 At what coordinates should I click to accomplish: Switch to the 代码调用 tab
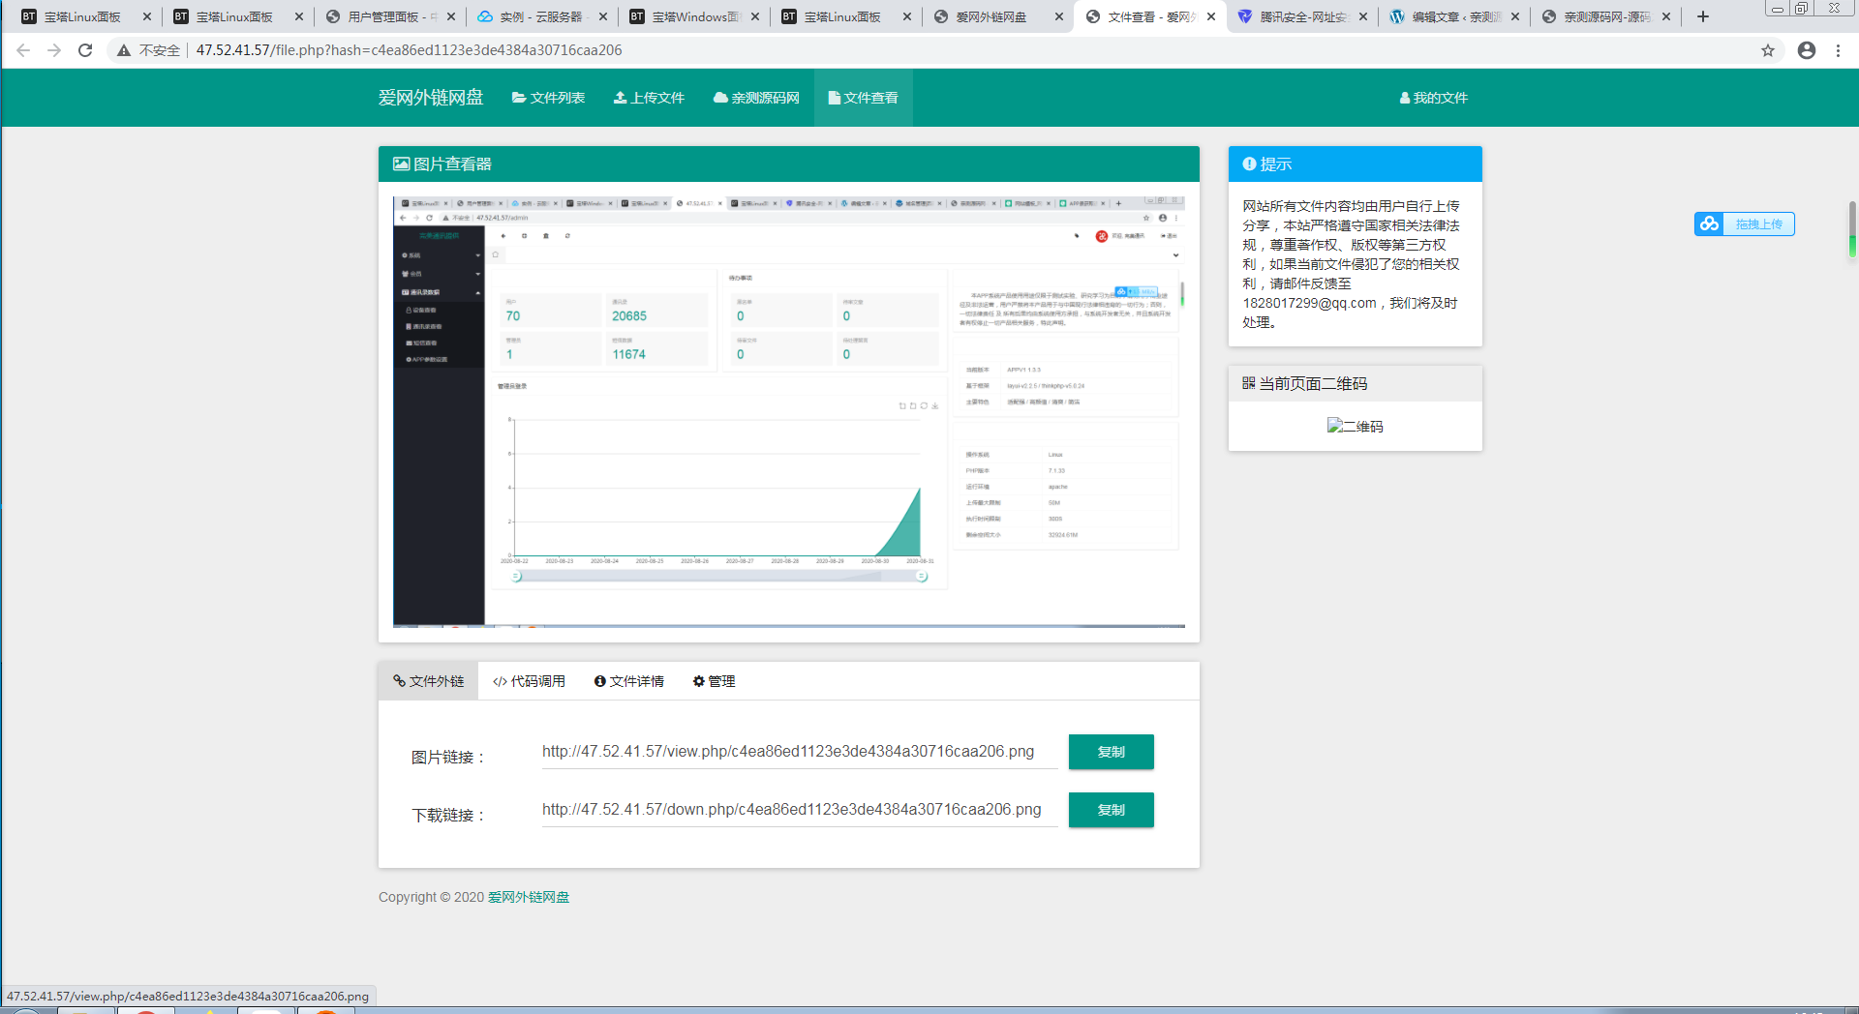[x=529, y=681]
